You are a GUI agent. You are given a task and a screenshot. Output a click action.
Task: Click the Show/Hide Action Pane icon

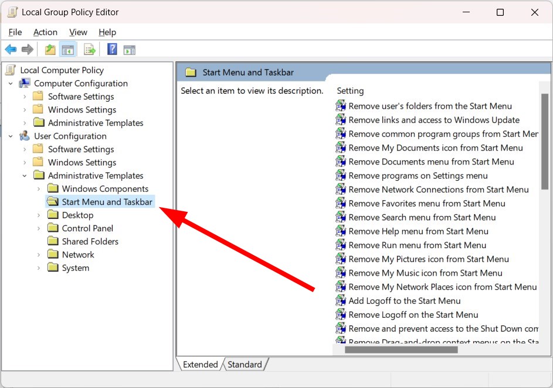click(x=129, y=50)
